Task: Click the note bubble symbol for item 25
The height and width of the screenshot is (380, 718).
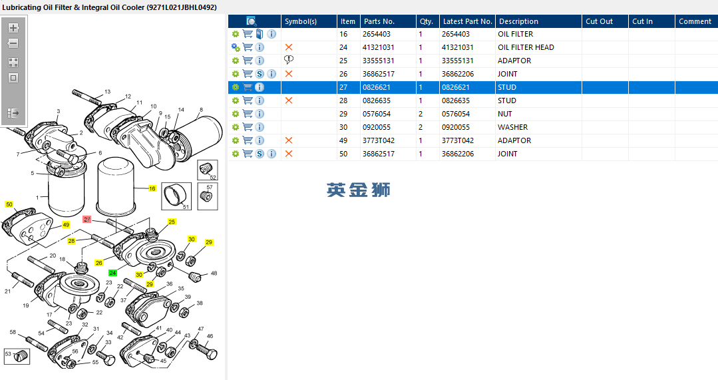Action: [289, 60]
